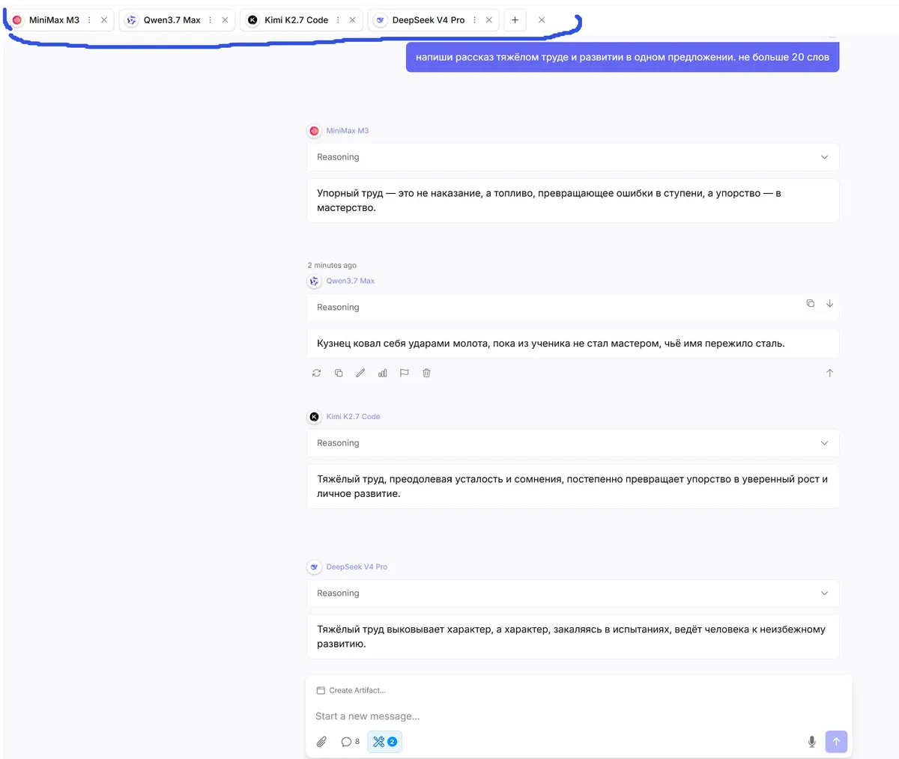This screenshot has height=759, width=899.
Task: Delete the Qwen3.7 Max response
Action: [x=426, y=373]
